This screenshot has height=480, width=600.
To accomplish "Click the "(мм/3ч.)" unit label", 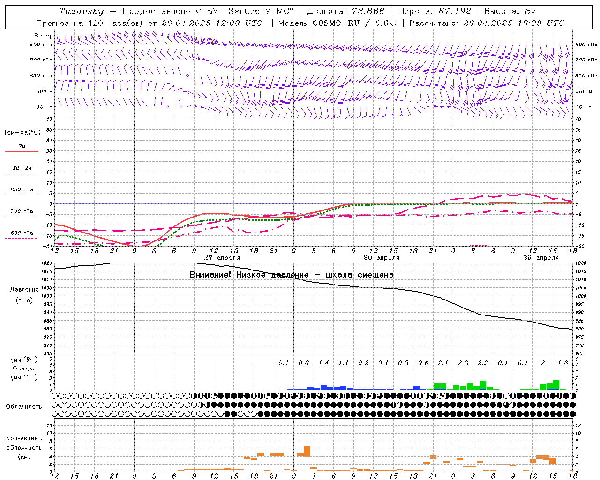I will click(x=24, y=360).
